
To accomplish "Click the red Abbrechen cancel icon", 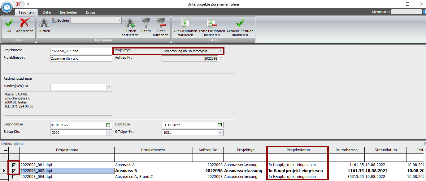I will [x=24, y=23].
